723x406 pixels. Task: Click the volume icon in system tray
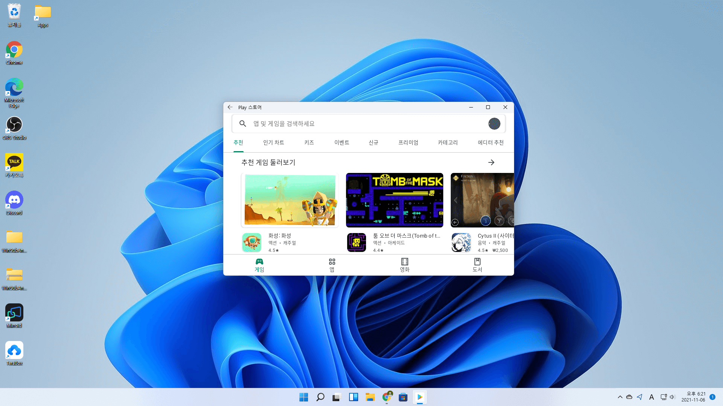[x=673, y=397]
